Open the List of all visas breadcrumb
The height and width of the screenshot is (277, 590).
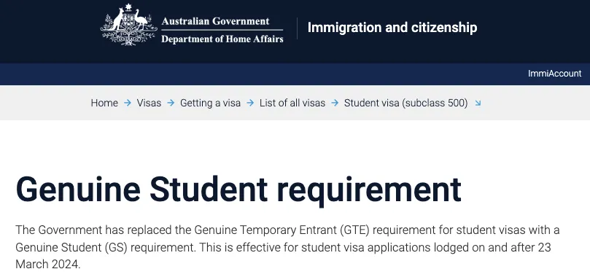click(x=292, y=103)
